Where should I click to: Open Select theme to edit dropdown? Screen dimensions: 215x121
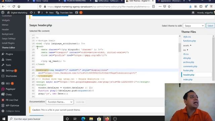point(194,26)
